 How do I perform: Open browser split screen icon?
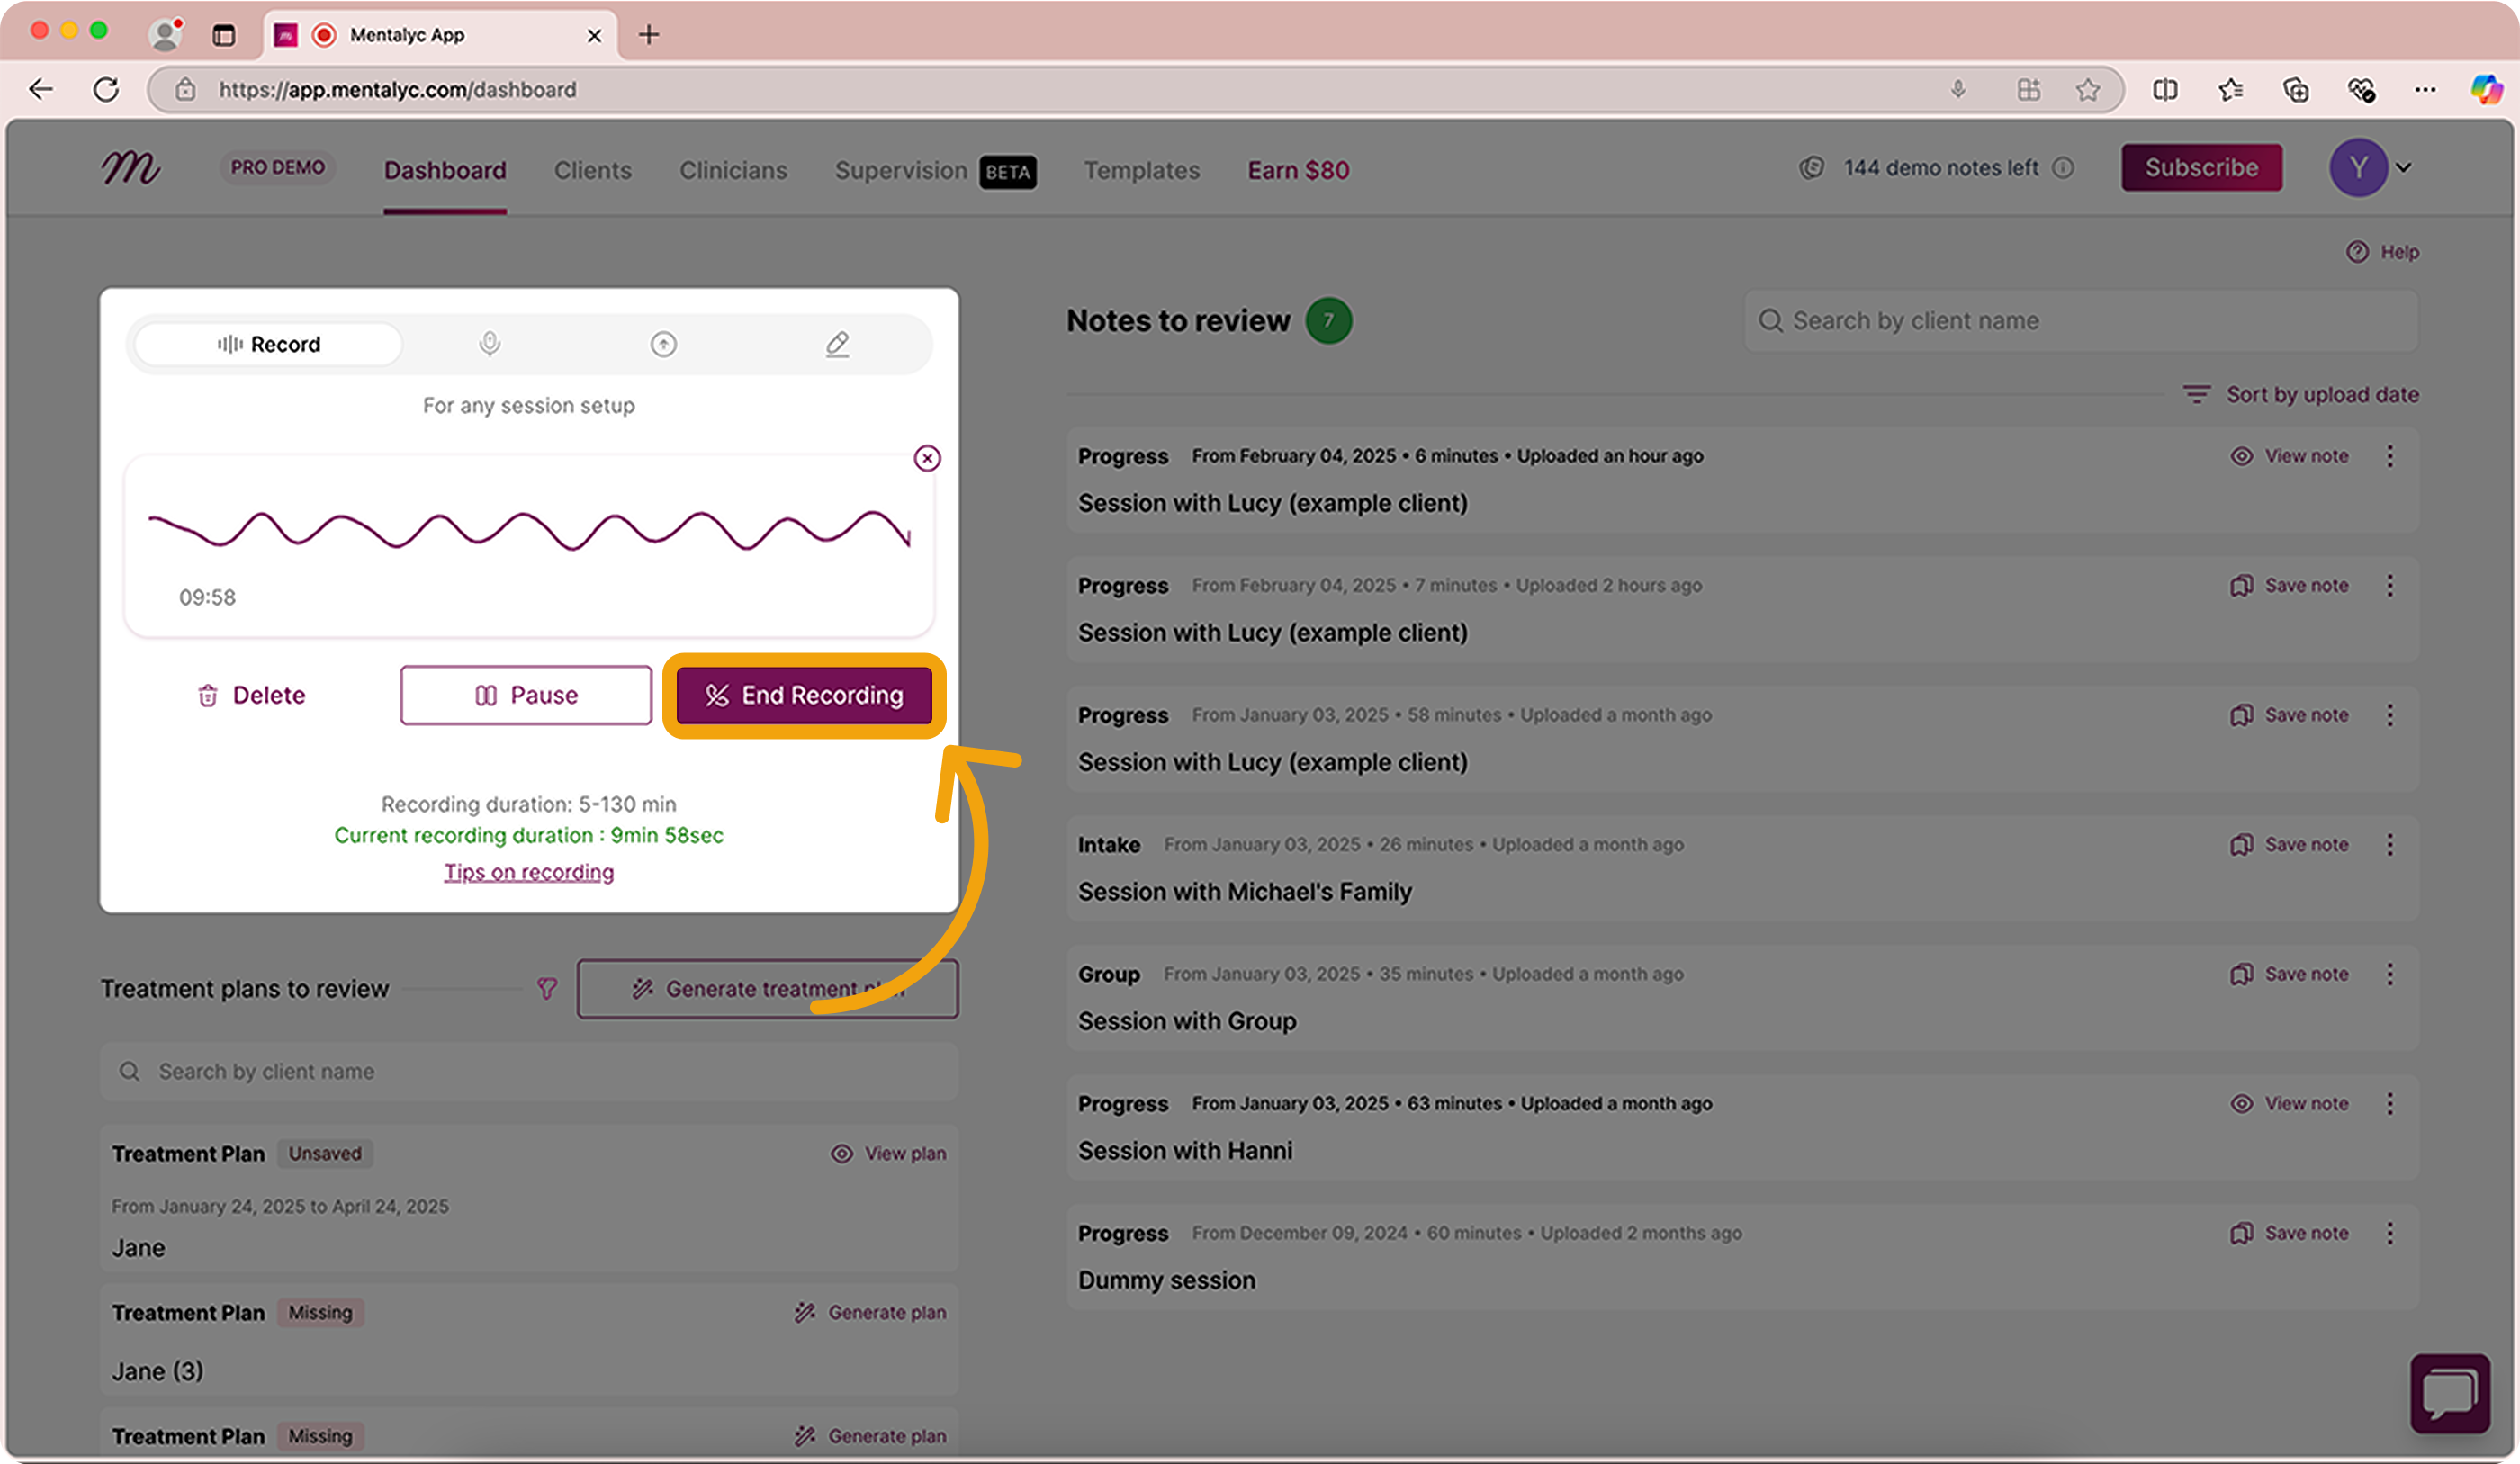(2165, 90)
